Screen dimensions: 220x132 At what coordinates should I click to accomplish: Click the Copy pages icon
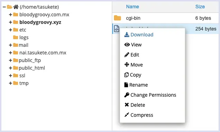[126, 74]
